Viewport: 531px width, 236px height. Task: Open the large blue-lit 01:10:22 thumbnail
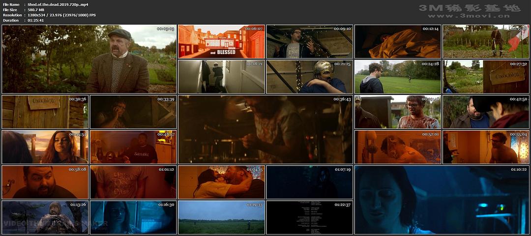click(442, 199)
